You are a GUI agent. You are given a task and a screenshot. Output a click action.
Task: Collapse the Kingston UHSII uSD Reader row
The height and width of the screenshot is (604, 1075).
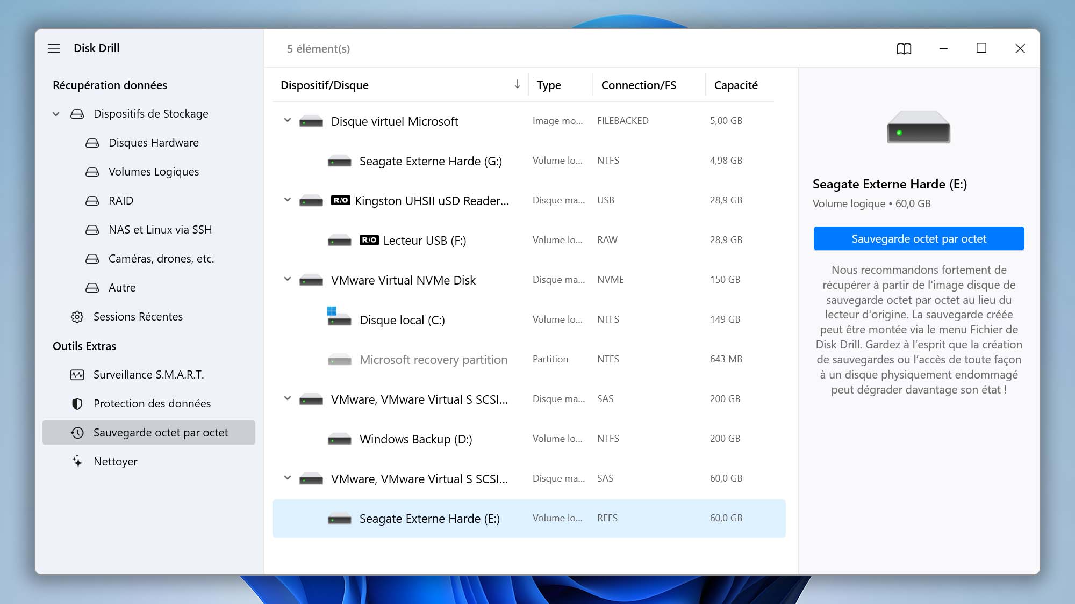pos(288,200)
